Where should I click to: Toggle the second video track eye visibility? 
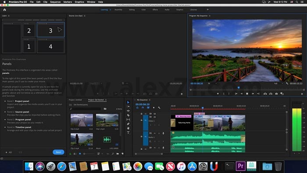coord(155,117)
